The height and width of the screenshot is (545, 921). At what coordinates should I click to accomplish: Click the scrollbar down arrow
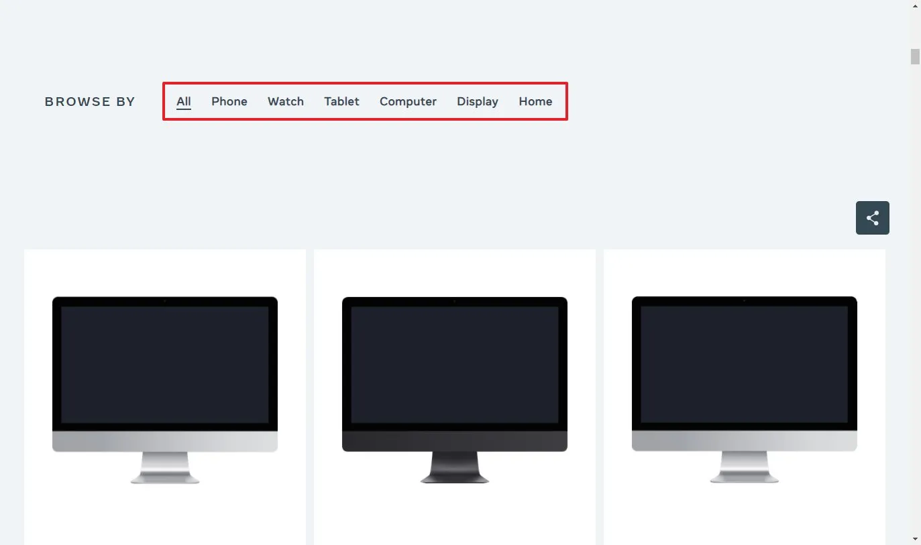[915, 539]
